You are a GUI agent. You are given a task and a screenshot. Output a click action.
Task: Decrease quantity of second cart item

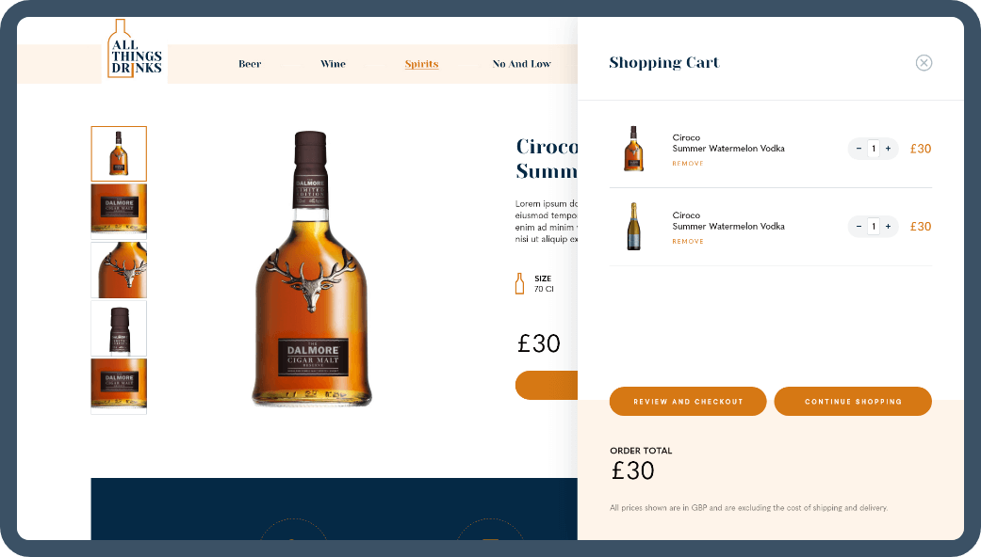[x=858, y=227]
